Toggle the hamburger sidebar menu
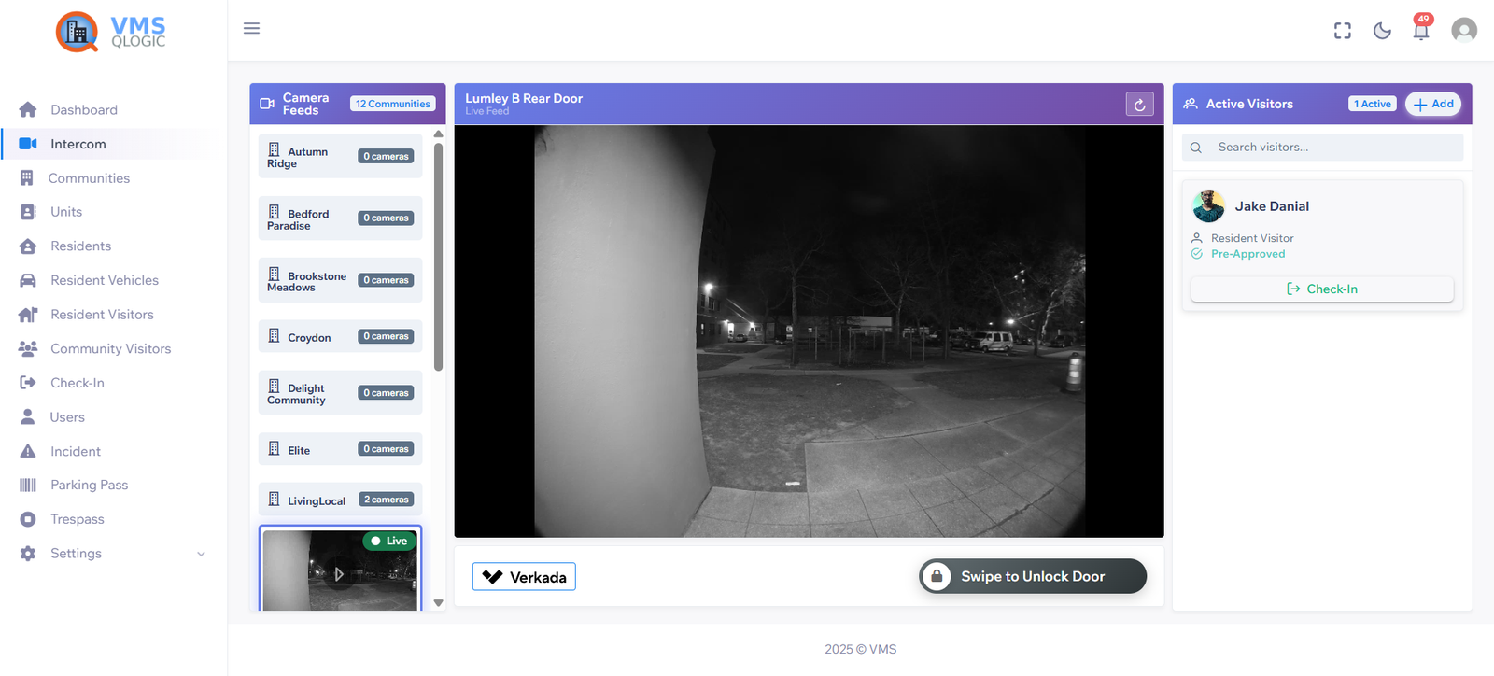This screenshot has height=676, width=1494. (251, 28)
